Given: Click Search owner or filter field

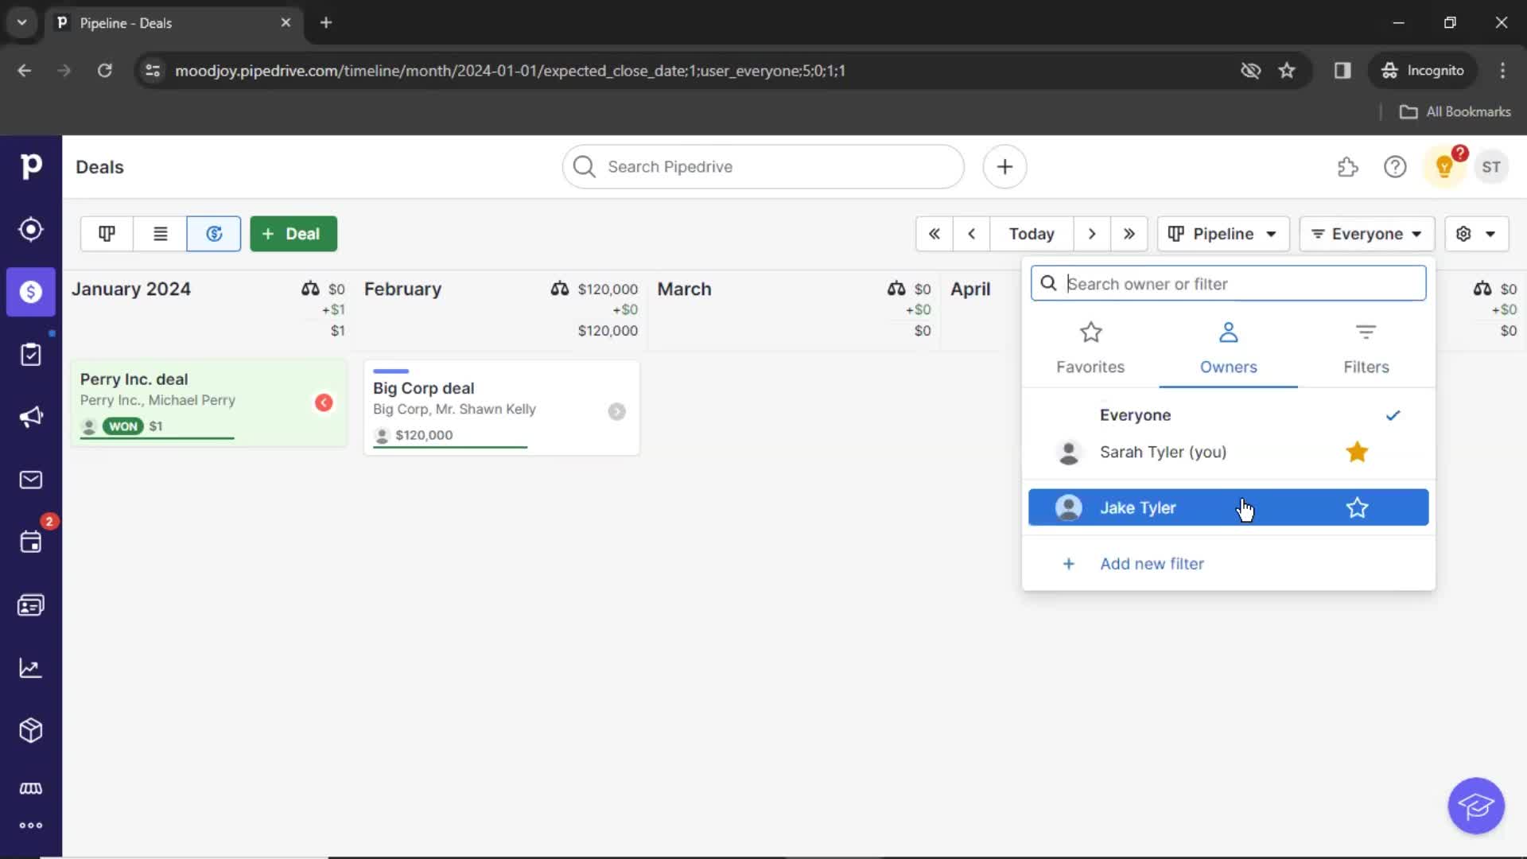Looking at the screenshot, I should [x=1229, y=284].
